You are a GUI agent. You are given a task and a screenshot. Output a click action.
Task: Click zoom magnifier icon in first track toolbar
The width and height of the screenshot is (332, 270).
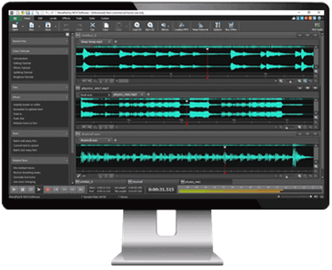click(x=281, y=81)
